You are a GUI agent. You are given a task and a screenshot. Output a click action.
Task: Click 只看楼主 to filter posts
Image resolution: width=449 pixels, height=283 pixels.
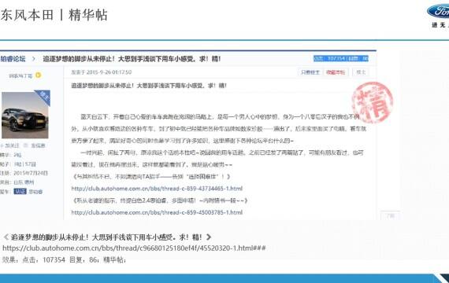click(310, 72)
